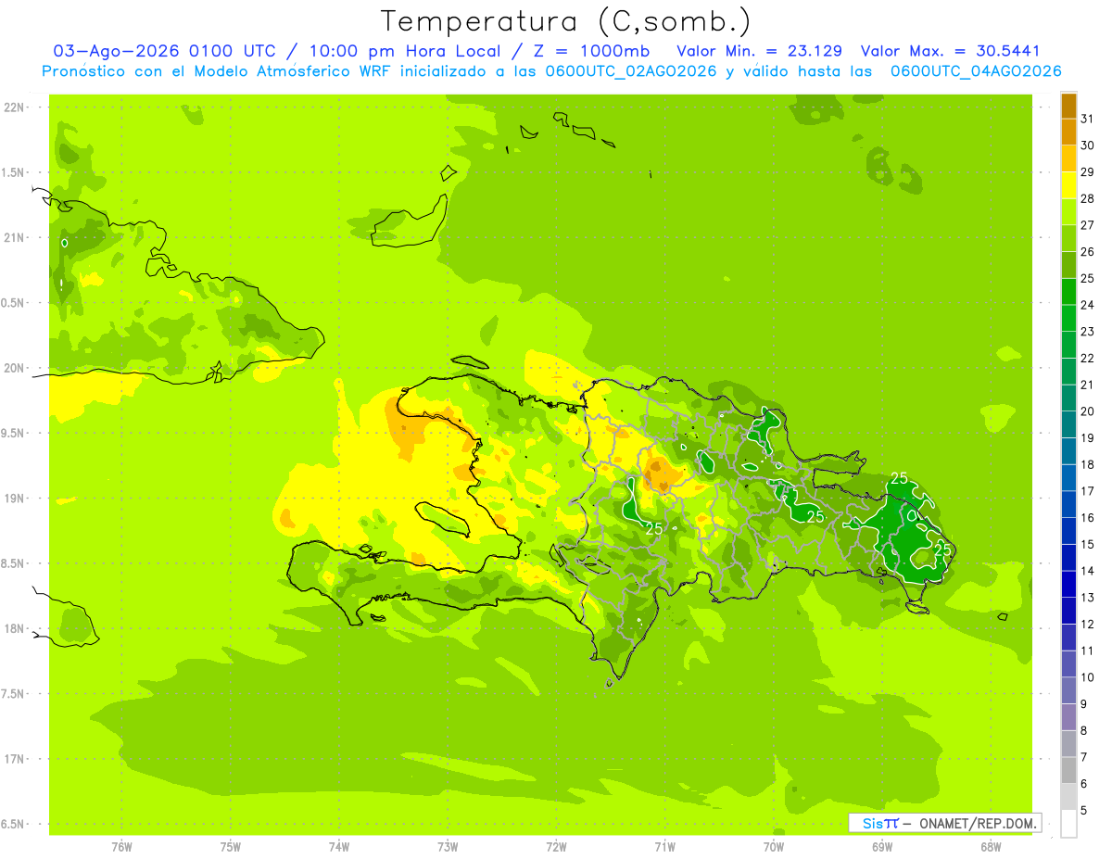
Task: Click the 76W longitude axis label
Action: (x=121, y=847)
